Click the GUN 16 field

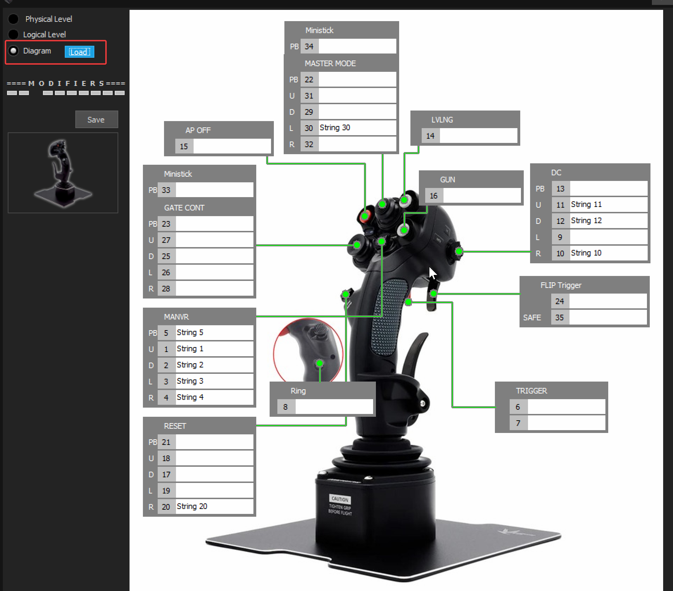click(482, 195)
